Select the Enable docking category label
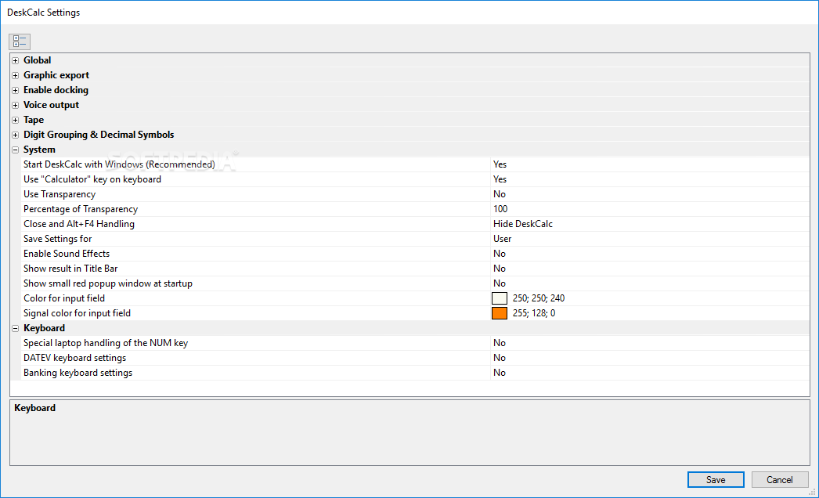The height and width of the screenshot is (498, 819). tap(56, 90)
